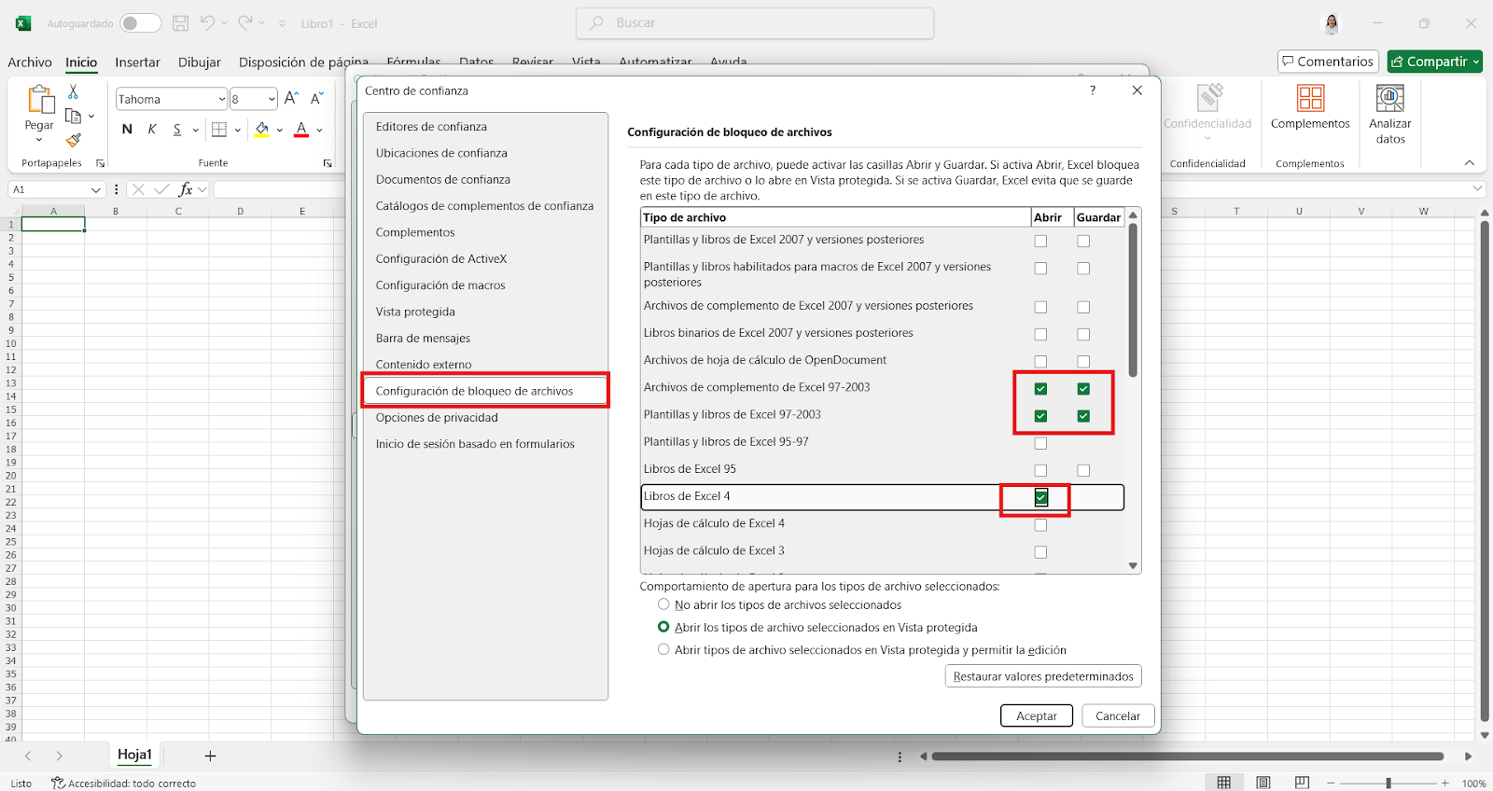Click the Buscar search box
Image resolution: width=1493 pixels, height=791 pixels.
756,23
